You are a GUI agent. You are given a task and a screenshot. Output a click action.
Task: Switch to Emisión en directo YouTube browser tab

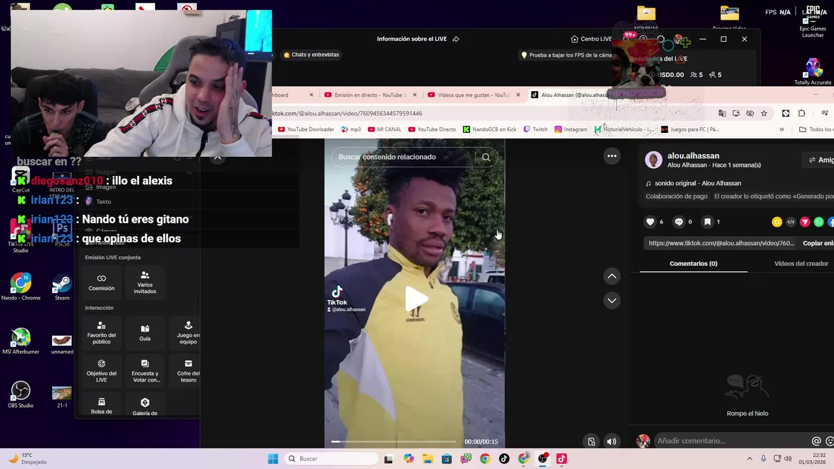point(370,95)
